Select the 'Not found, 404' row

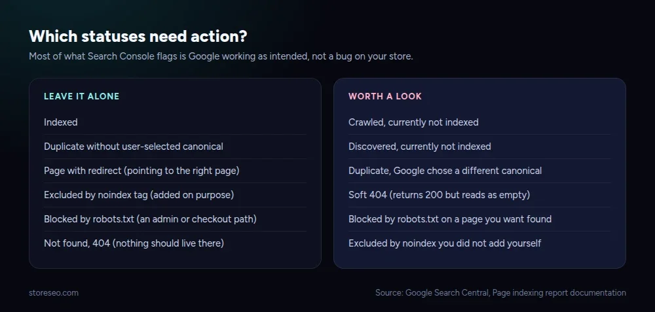pyautogui.click(x=175, y=243)
